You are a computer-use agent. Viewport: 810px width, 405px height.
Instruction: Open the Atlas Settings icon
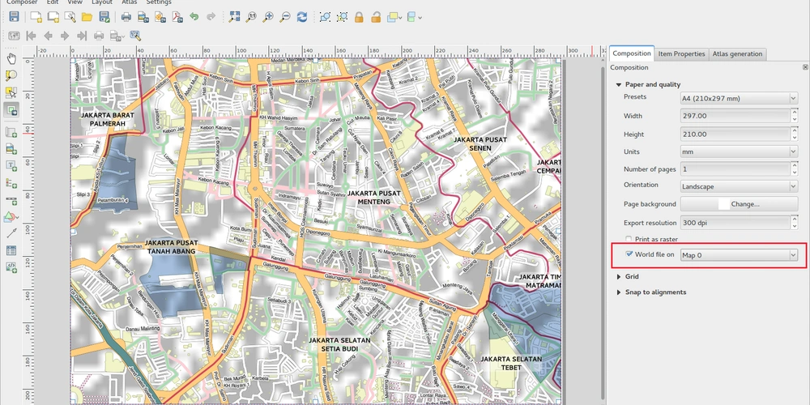click(x=136, y=36)
